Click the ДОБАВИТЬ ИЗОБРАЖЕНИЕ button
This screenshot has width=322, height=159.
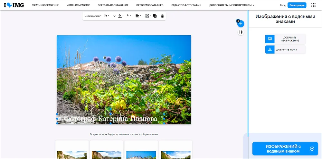click(285, 39)
